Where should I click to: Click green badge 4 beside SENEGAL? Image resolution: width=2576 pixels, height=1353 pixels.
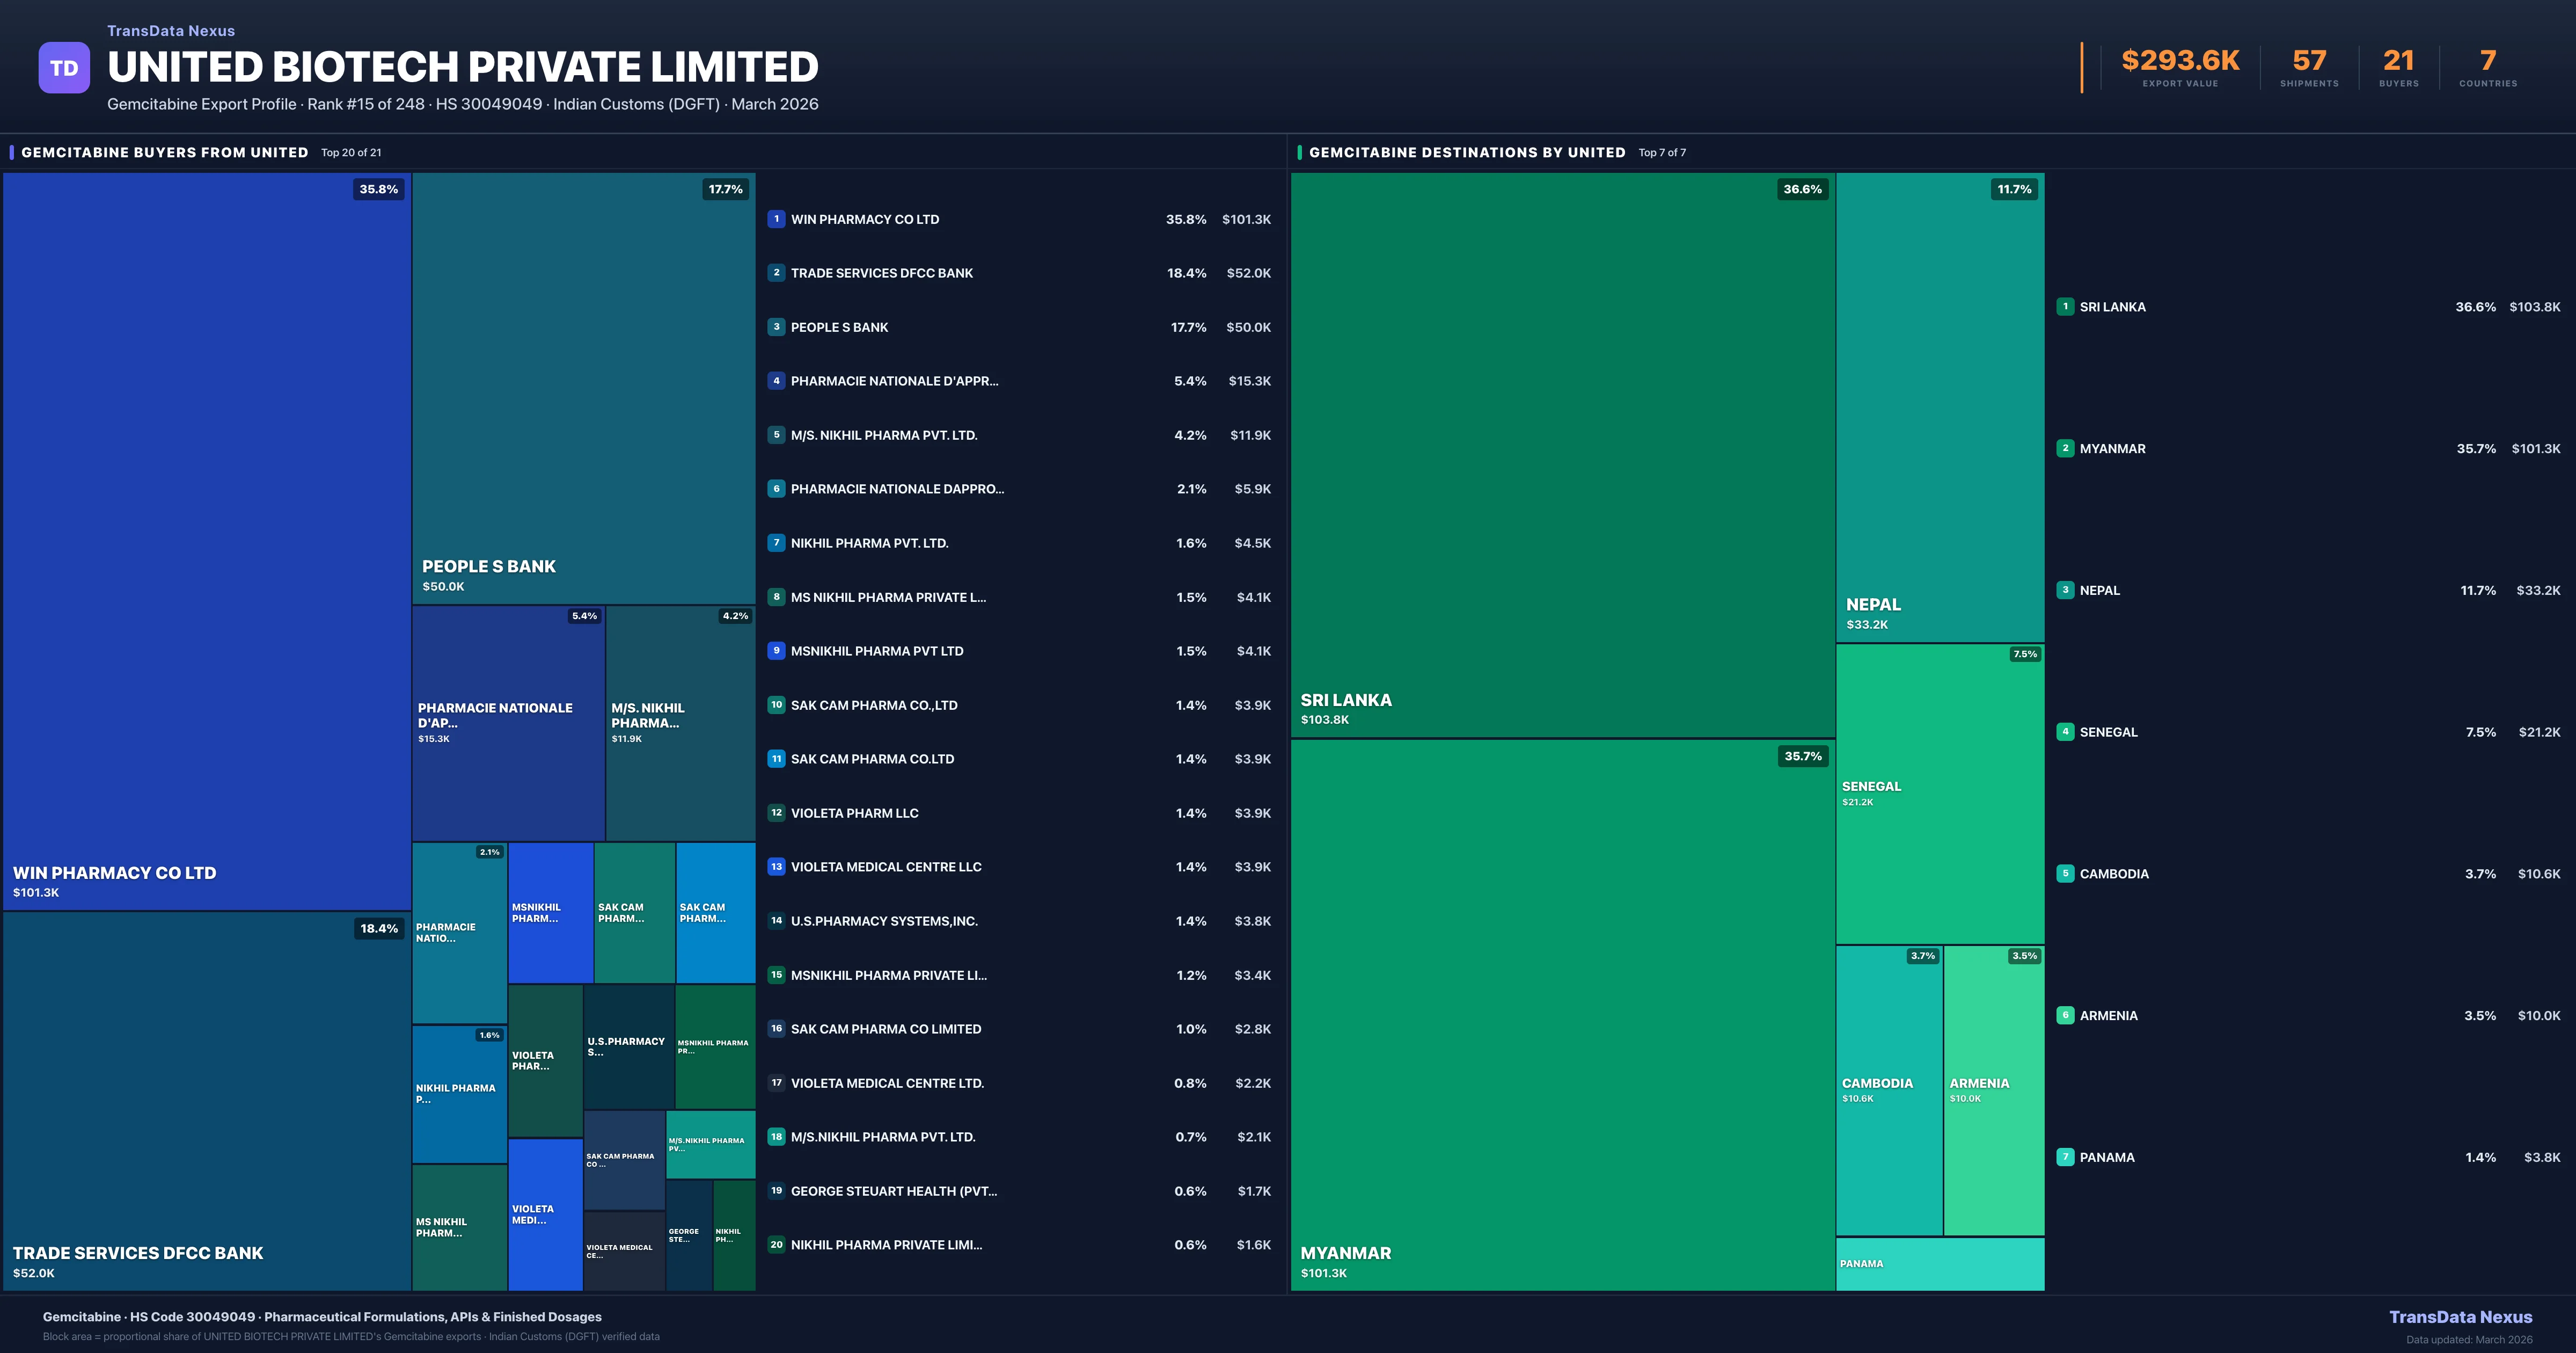click(2065, 732)
